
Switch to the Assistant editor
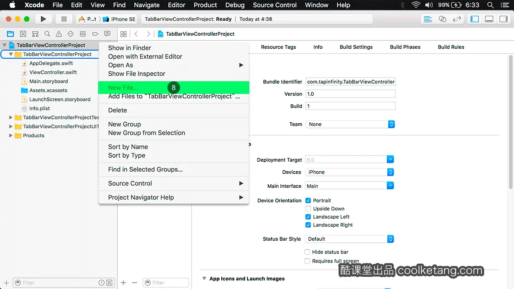coord(442,19)
